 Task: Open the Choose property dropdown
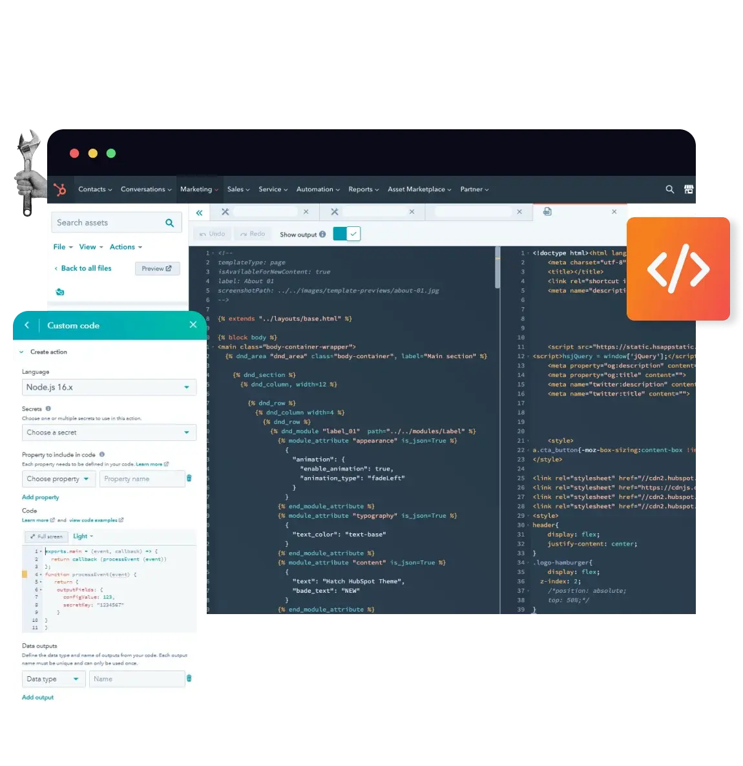59,479
